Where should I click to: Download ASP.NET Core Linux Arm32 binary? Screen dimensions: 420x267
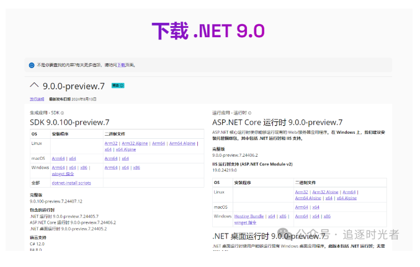(302, 192)
